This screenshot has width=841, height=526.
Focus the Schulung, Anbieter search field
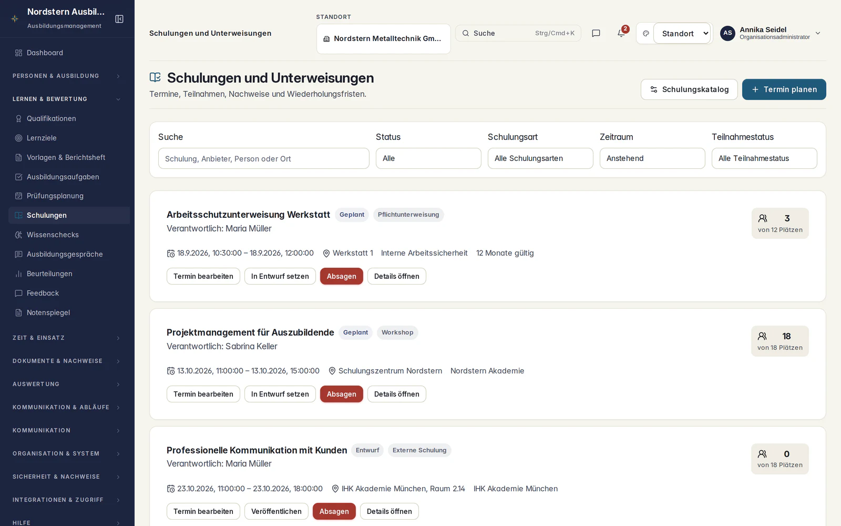[264, 158]
